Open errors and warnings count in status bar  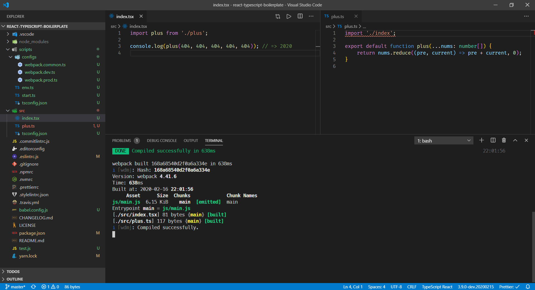pyautogui.click(x=50, y=287)
